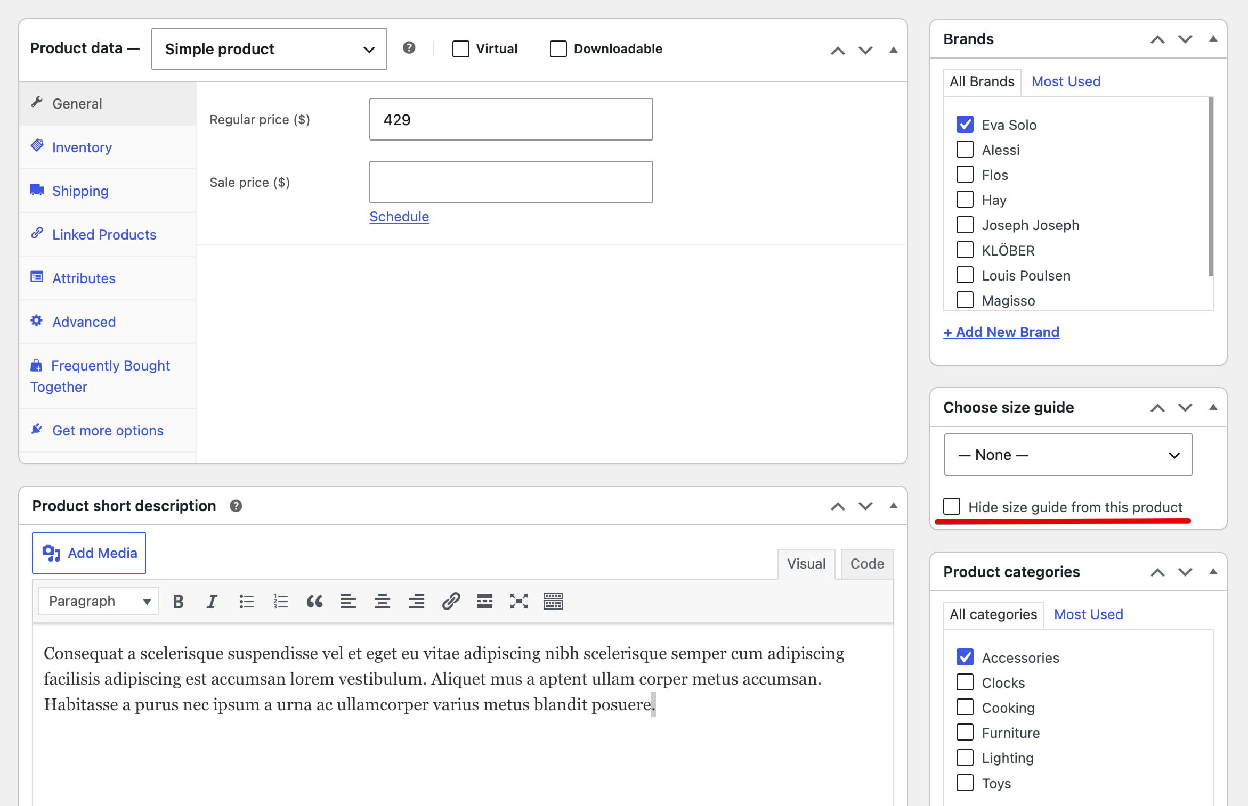Click the Sale price input field
This screenshot has height=806, width=1248.
click(511, 182)
